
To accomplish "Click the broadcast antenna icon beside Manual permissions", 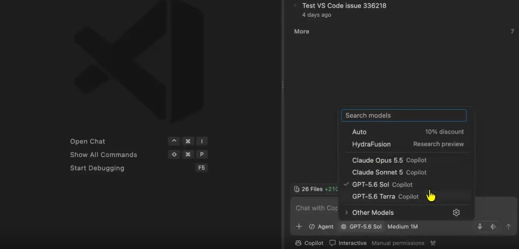I will [x=433, y=243].
